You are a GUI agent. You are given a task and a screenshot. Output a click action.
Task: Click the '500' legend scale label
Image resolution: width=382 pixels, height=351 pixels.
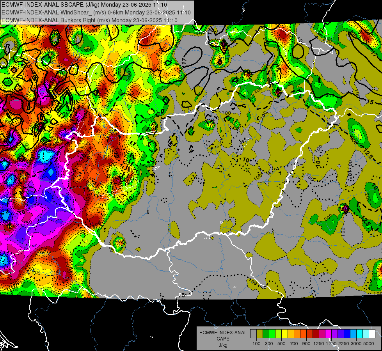tap(281, 344)
